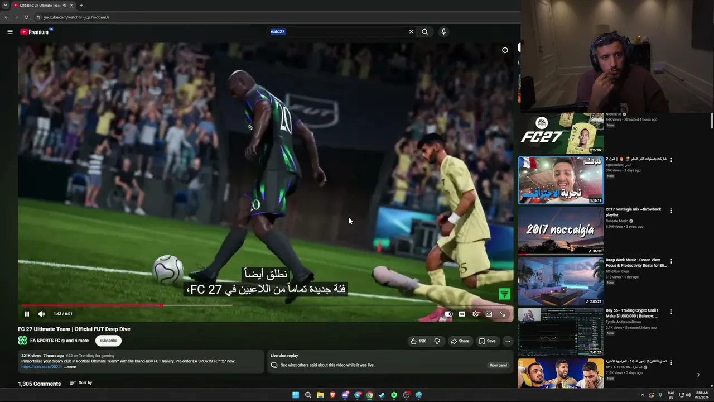Open File Explorer from taskbar
The image size is (714, 402).
320,395
